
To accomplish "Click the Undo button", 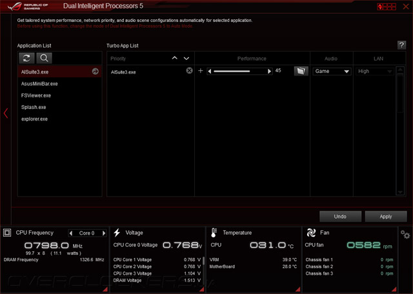I will point(340,217).
